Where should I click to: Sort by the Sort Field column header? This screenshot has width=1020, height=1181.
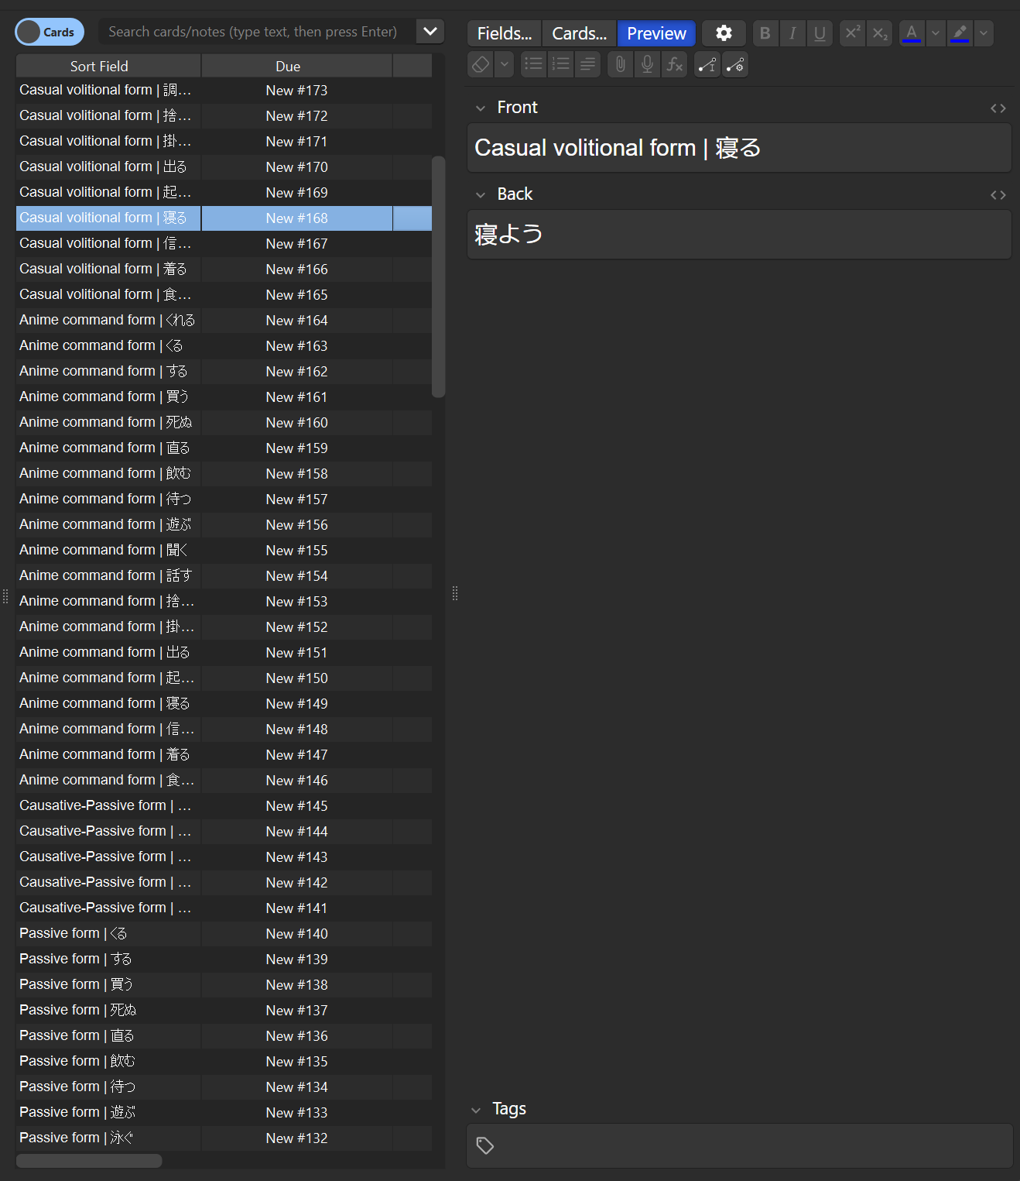(x=108, y=66)
